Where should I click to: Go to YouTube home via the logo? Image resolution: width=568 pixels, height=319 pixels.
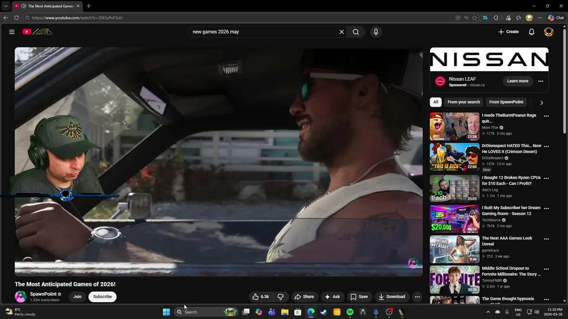click(x=37, y=32)
